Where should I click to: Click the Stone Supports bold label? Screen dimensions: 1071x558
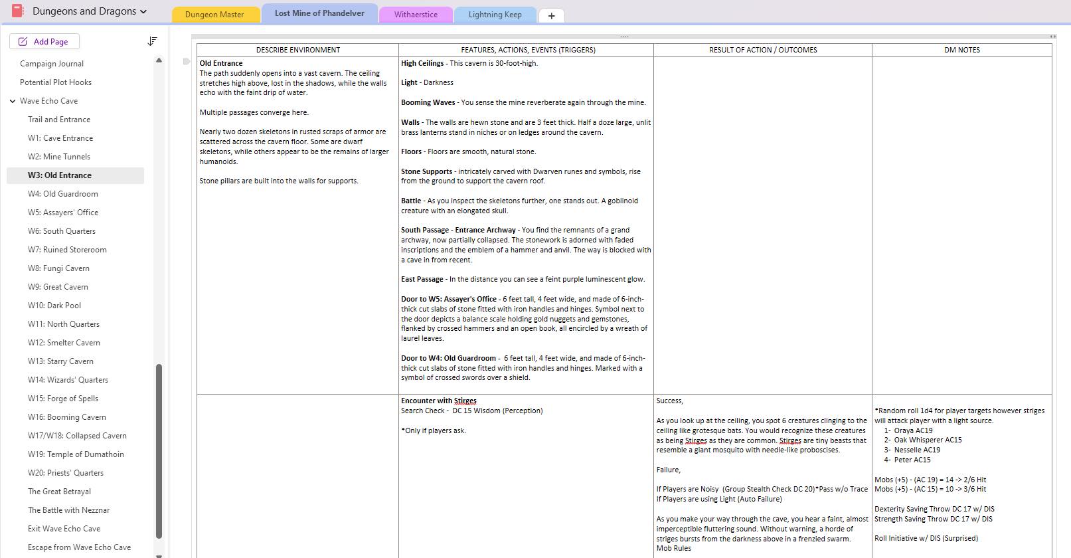point(426,171)
